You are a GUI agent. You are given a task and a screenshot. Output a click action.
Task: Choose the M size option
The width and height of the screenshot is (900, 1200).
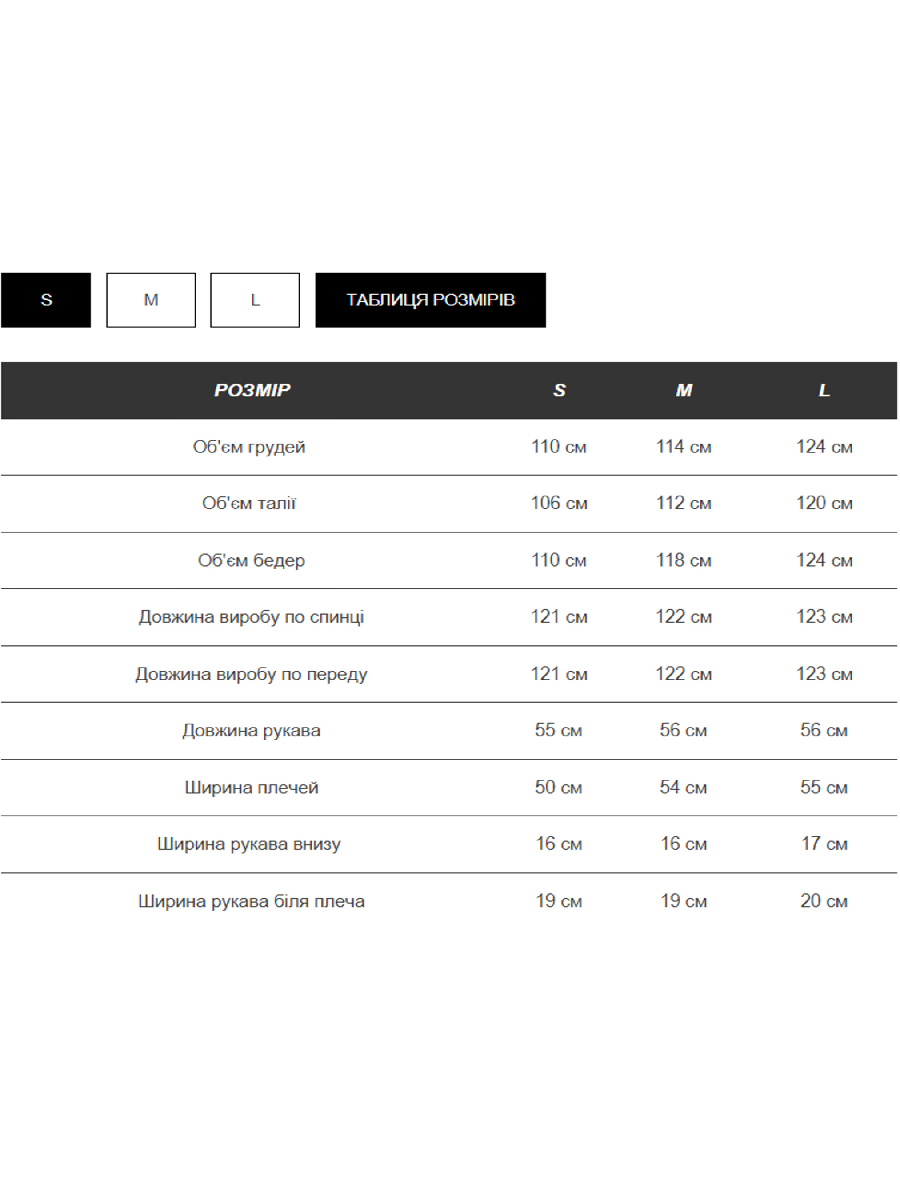click(151, 300)
